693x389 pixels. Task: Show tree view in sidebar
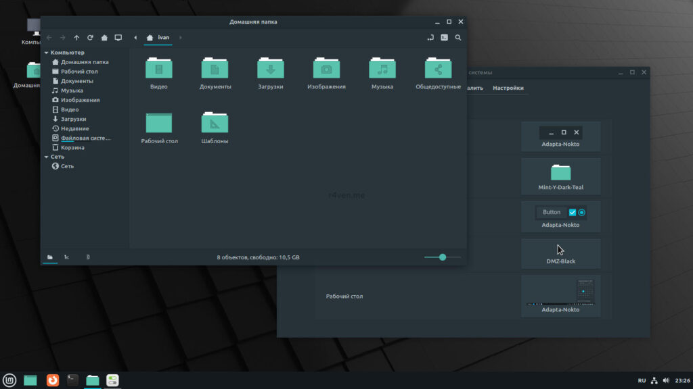tap(66, 257)
